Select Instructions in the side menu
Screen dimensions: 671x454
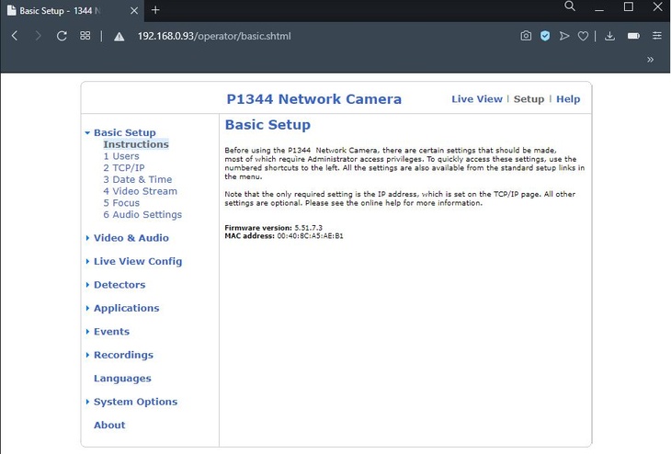(136, 144)
